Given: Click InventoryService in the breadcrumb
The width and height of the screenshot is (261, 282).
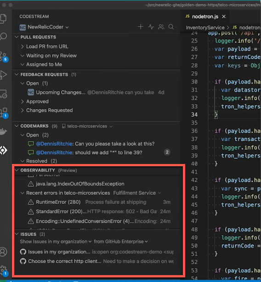Looking at the screenshot, I should 205,28.
